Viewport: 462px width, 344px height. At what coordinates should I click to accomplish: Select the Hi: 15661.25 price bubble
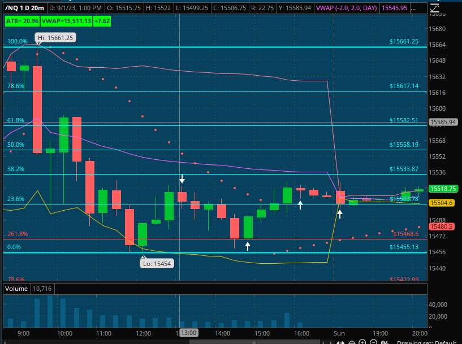click(x=55, y=38)
